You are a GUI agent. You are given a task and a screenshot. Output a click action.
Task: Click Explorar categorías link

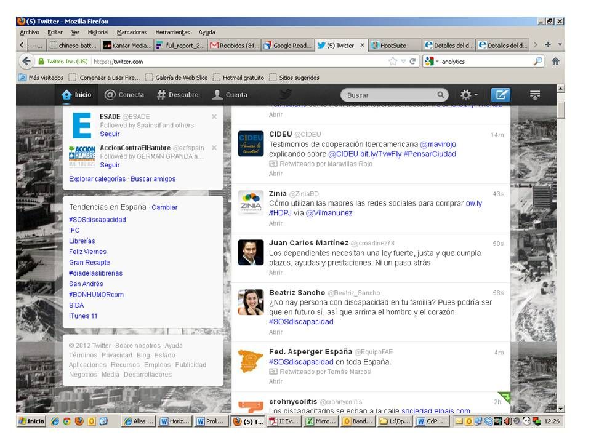97,179
